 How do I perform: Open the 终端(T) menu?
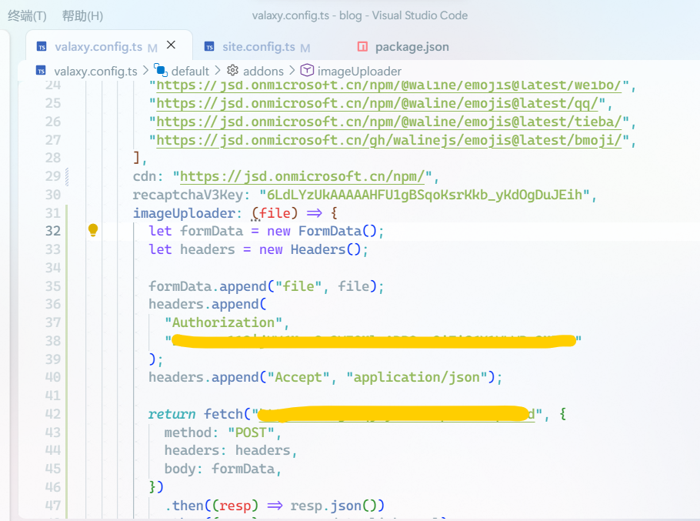click(x=27, y=15)
